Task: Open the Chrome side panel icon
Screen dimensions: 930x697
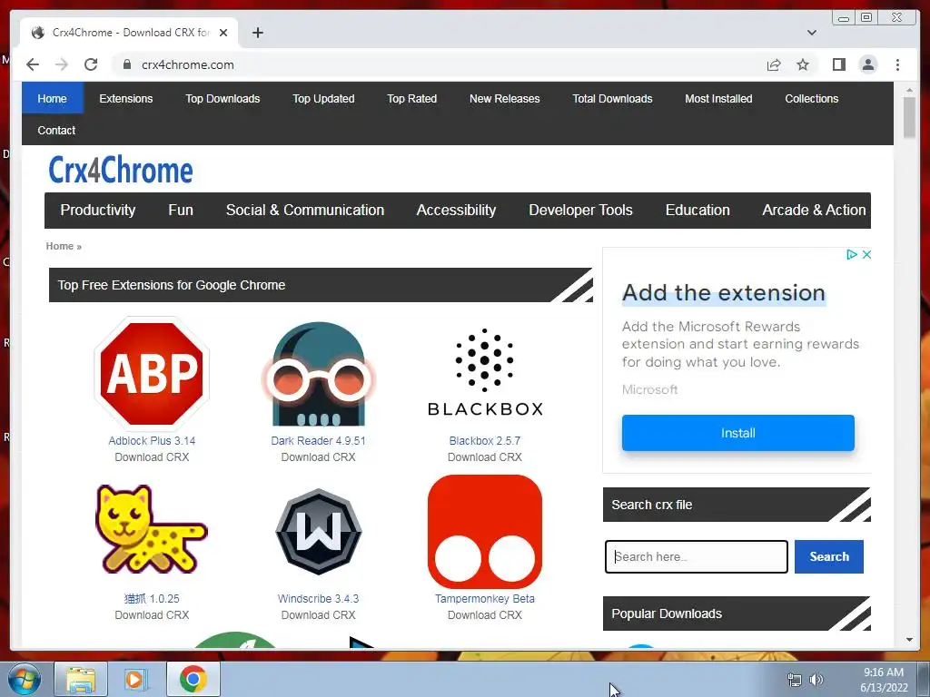Action: (x=838, y=64)
